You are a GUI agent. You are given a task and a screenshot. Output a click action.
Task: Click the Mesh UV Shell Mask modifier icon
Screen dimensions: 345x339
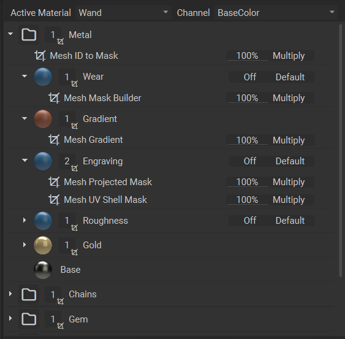[x=54, y=200]
